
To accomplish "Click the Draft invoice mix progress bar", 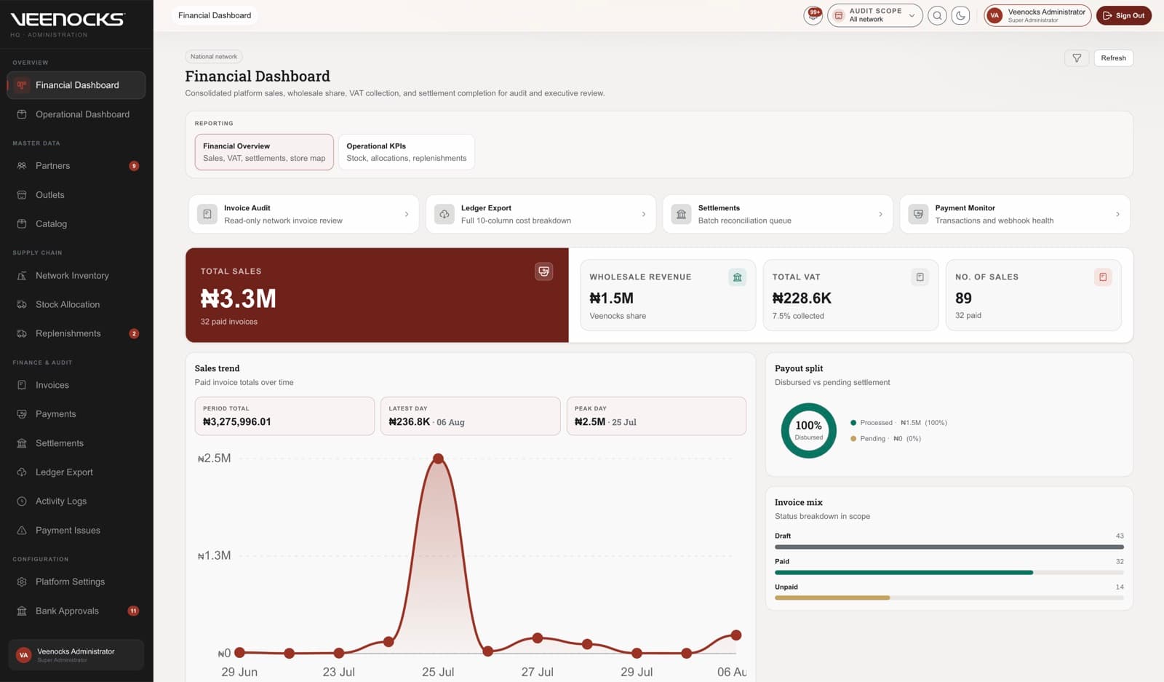I will [x=949, y=547].
